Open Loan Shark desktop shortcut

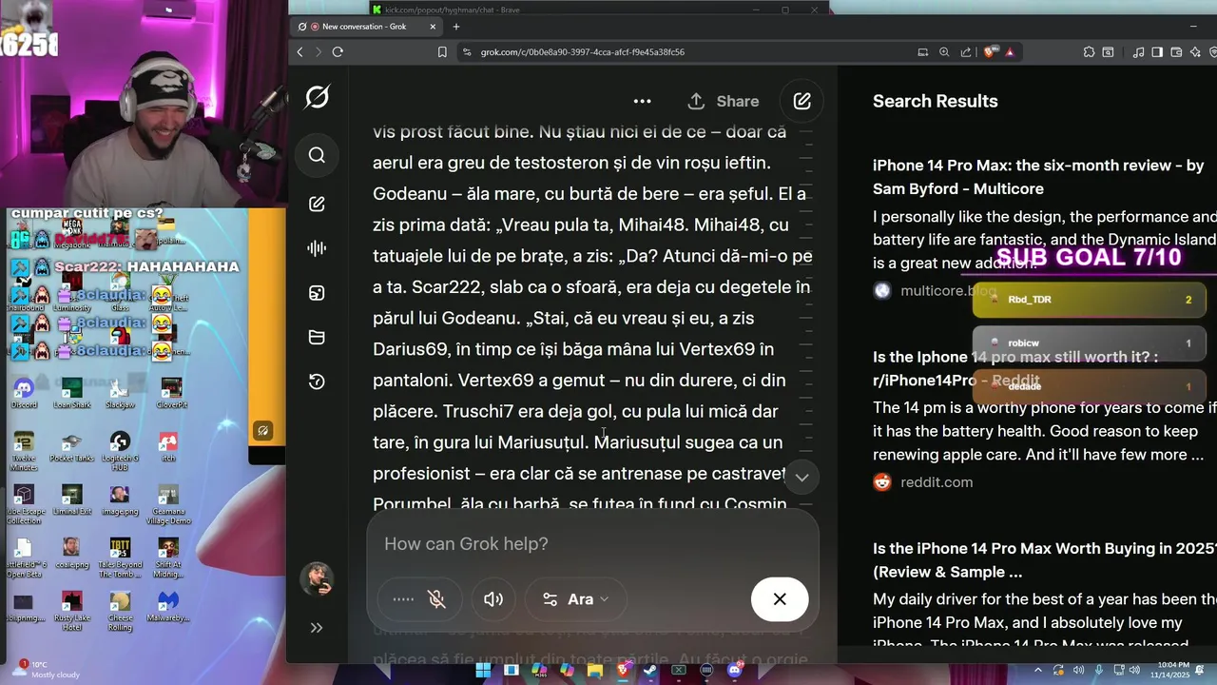coord(71,393)
